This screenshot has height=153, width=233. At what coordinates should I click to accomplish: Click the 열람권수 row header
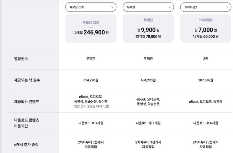click(21, 59)
